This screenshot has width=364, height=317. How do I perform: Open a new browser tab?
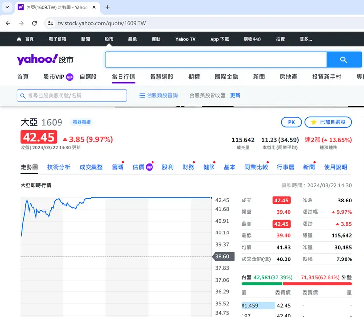pos(108,7)
